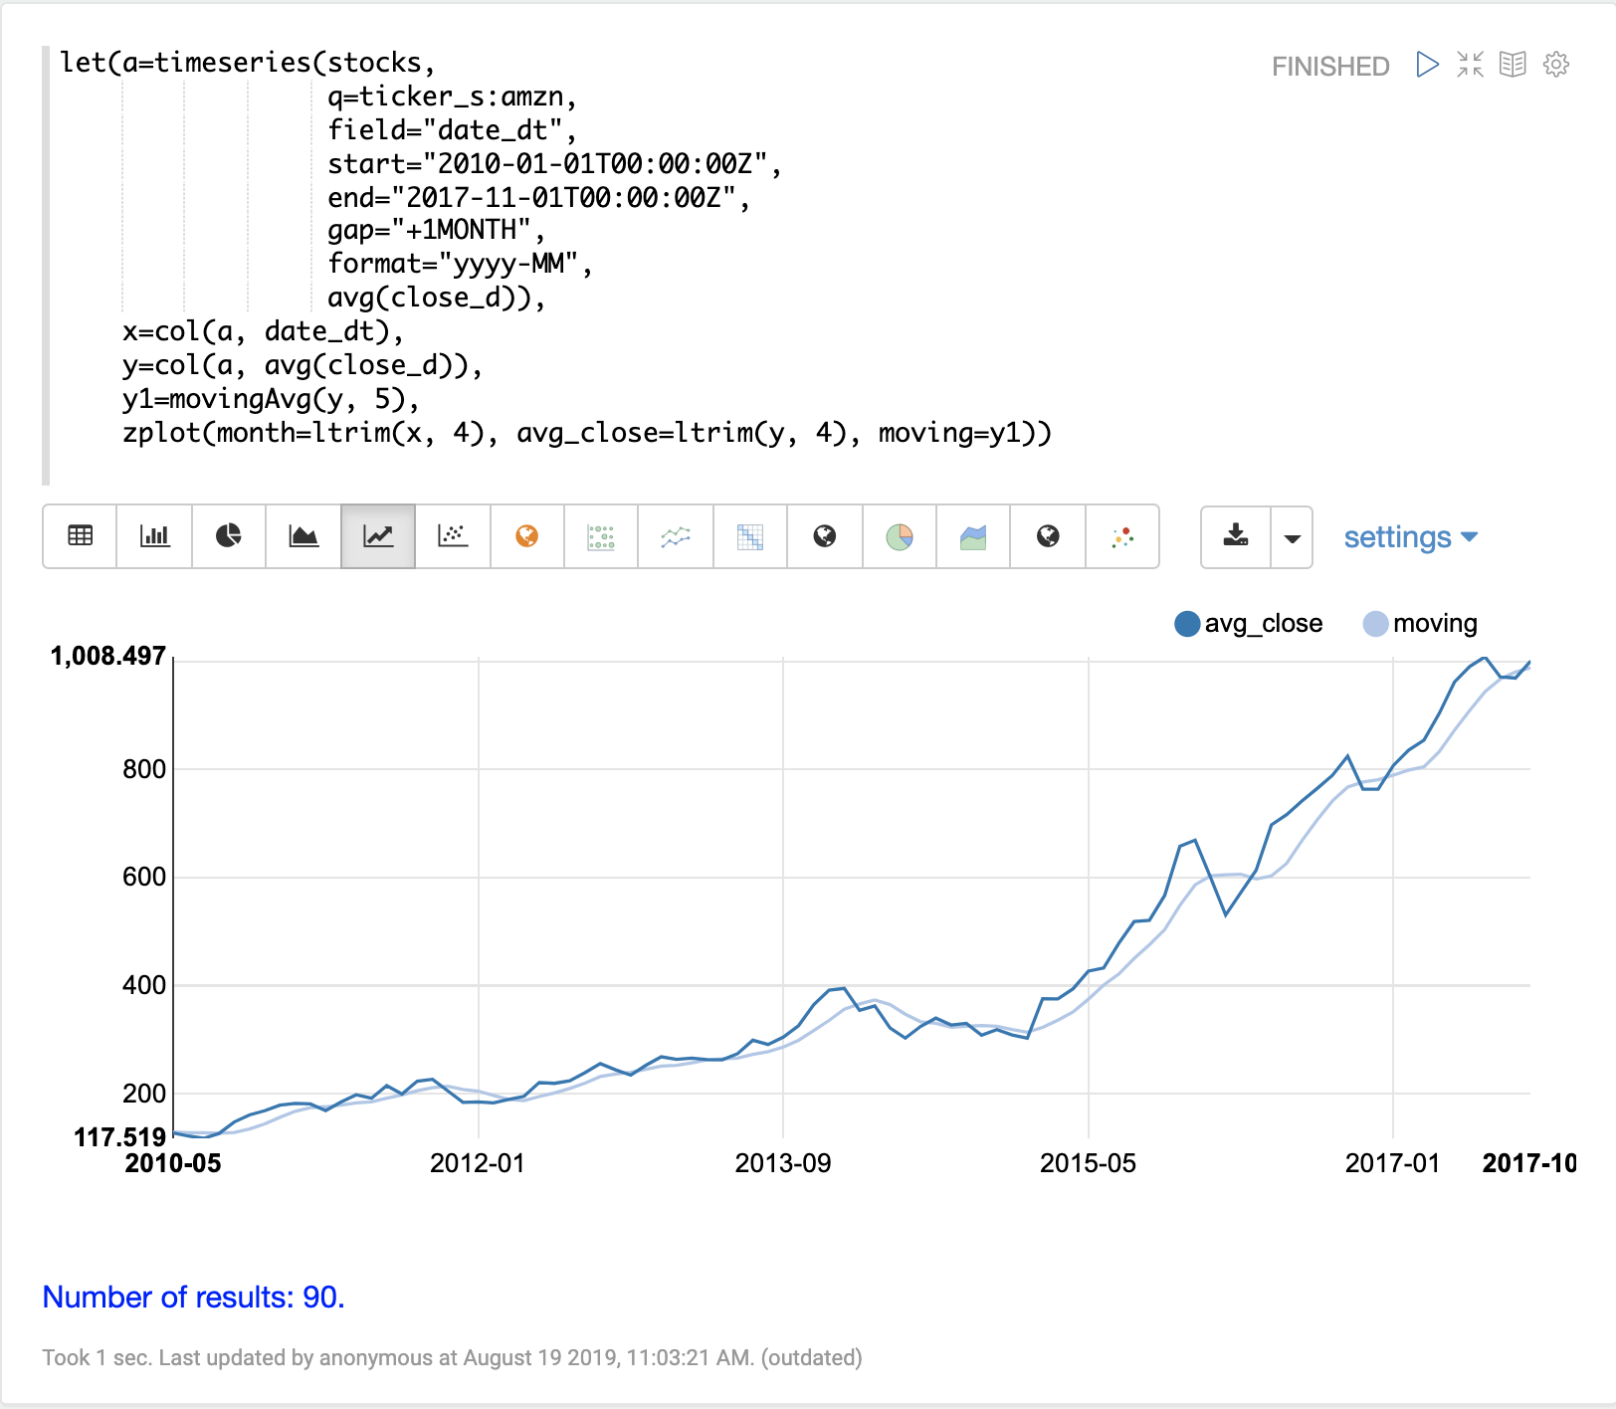Hide the code editor with the collapse-arrows icon
This screenshot has width=1616, height=1409.
(1470, 65)
